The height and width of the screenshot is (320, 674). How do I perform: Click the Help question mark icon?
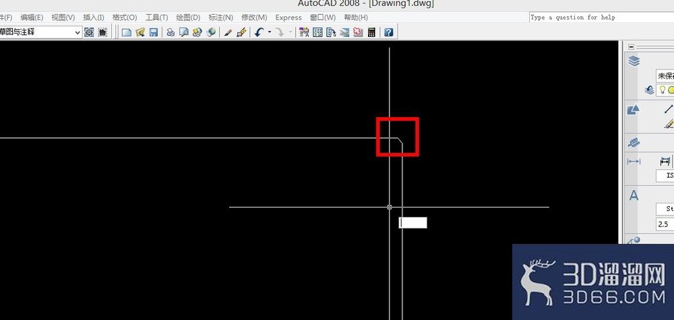click(389, 32)
